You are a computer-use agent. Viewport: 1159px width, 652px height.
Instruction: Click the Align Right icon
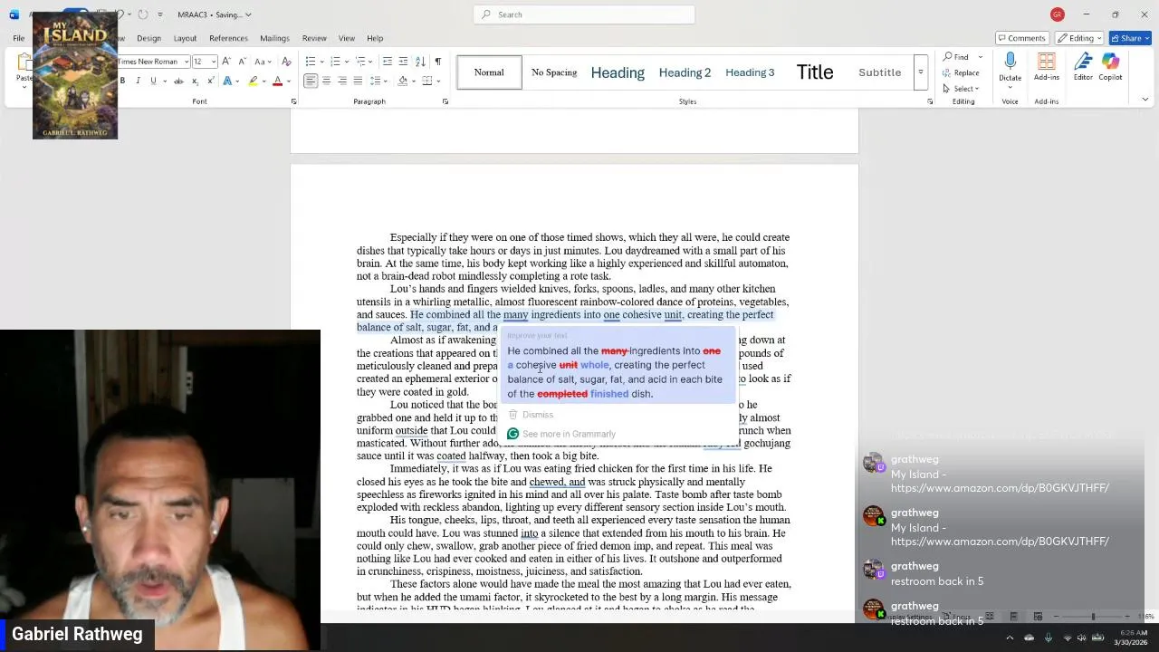(x=342, y=81)
